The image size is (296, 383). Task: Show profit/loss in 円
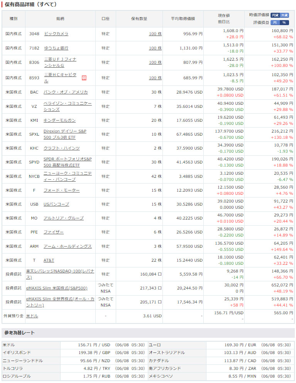click(275, 22)
